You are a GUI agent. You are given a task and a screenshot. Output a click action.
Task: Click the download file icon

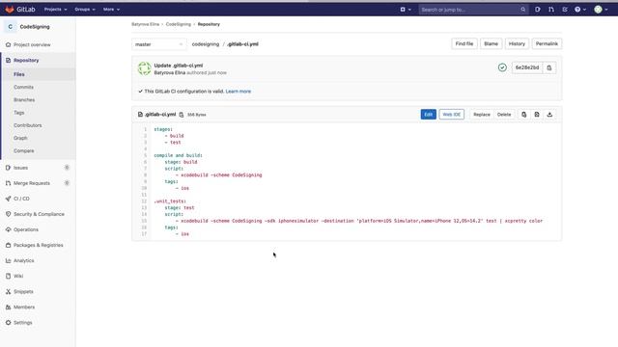(549, 115)
